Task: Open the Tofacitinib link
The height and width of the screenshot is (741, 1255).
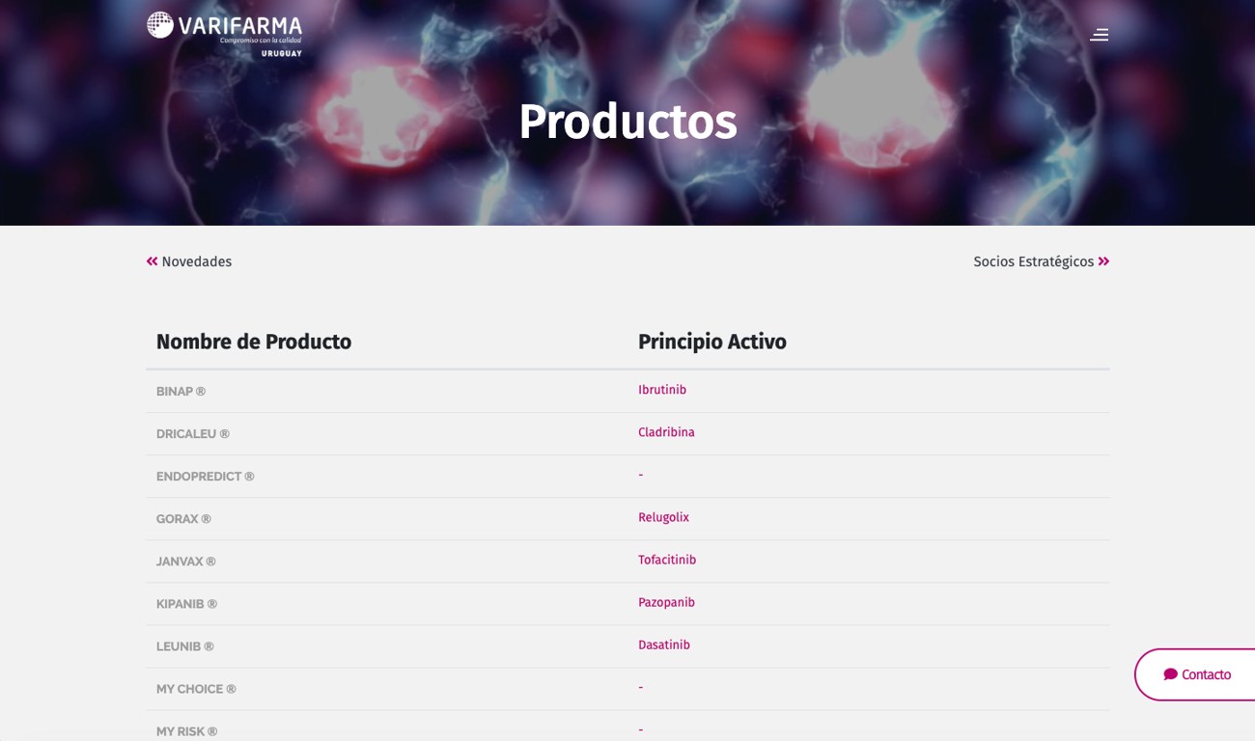Action: (x=667, y=560)
